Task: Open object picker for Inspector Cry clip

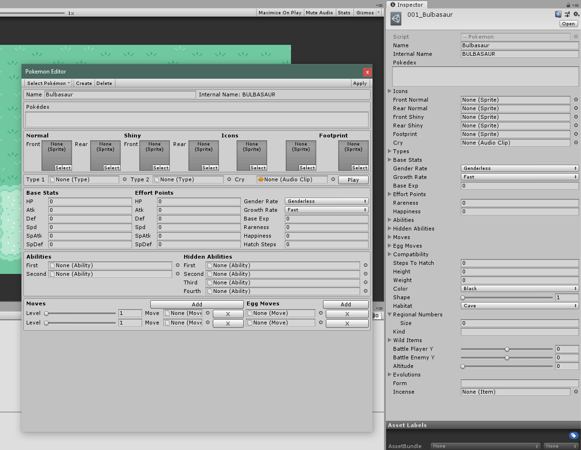Action: [x=576, y=143]
